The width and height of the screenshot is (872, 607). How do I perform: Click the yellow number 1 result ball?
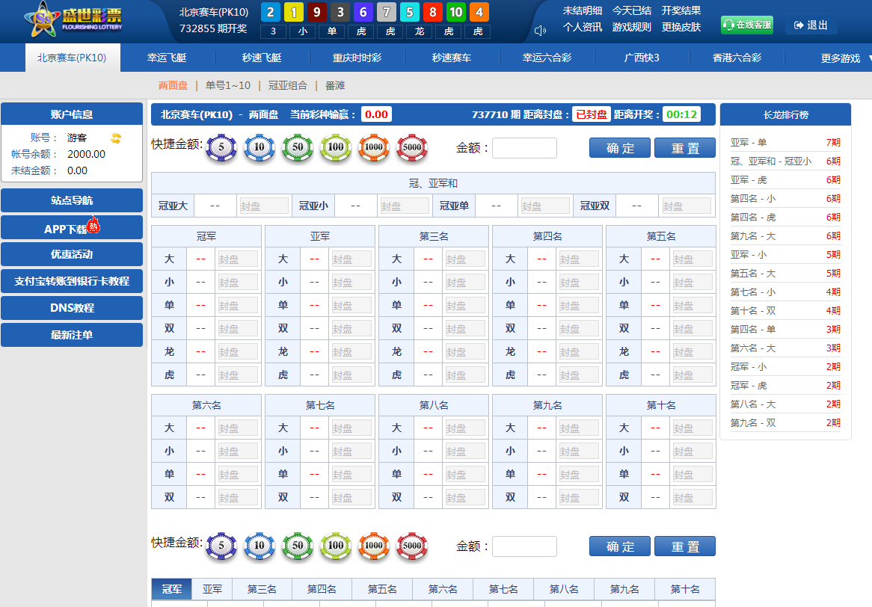(x=294, y=12)
